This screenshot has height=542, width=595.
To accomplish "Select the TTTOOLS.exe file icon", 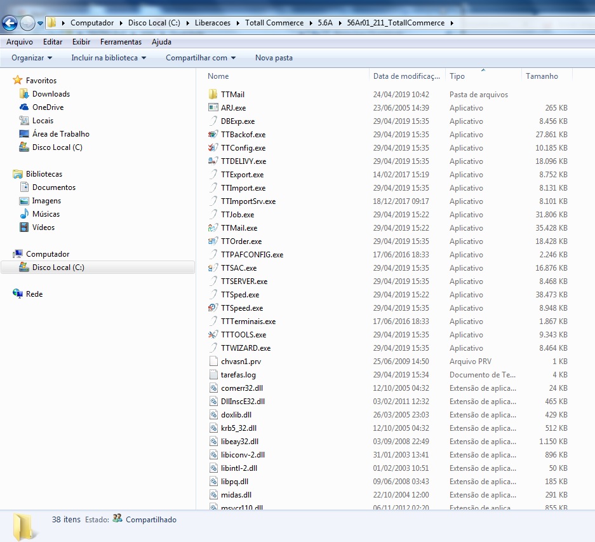I will [x=213, y=335].
